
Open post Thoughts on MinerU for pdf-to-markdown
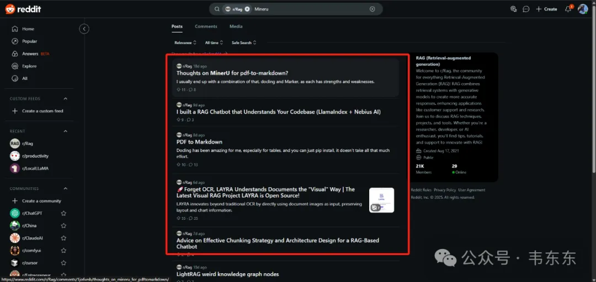[232, 73]
